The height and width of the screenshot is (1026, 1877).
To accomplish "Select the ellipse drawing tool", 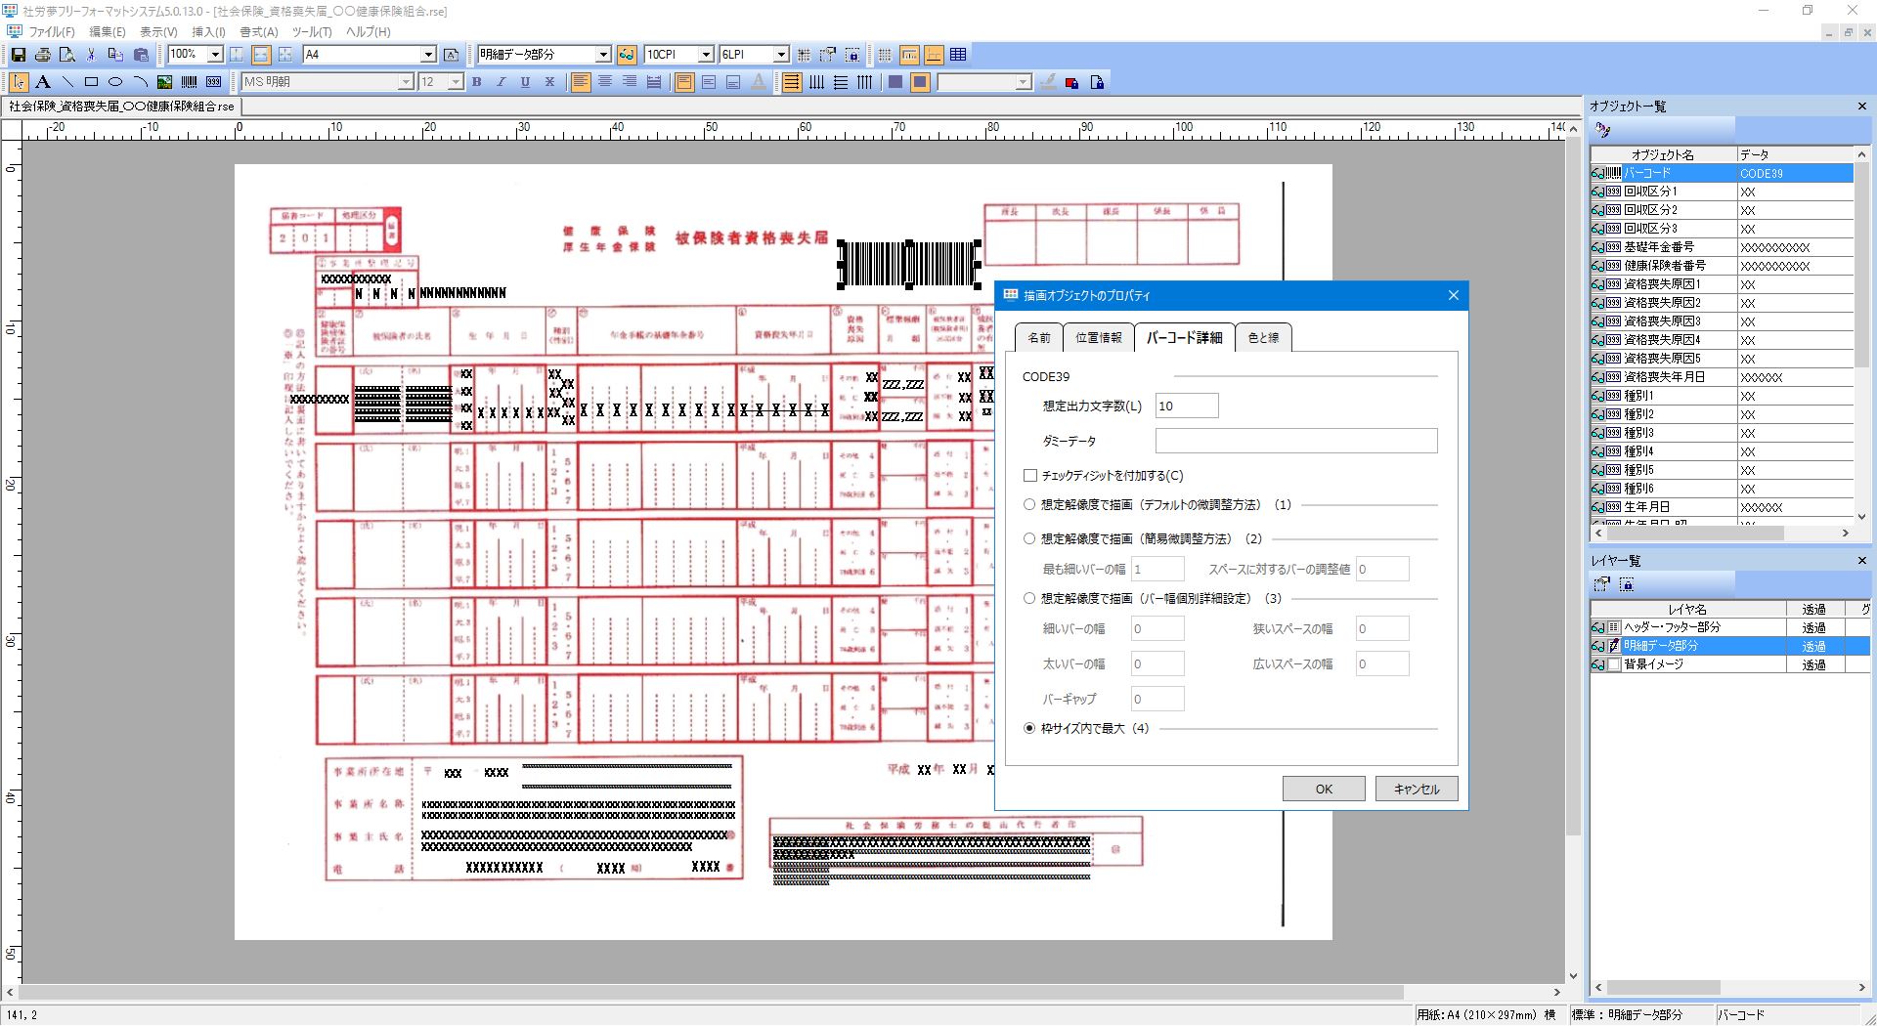I will pos(115,82).
